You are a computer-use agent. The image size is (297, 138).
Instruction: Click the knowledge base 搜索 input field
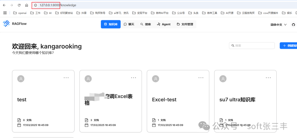pyautogui.click(x=252, y=46)
